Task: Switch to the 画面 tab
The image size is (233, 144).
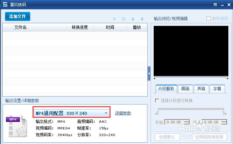Action: 186,89
